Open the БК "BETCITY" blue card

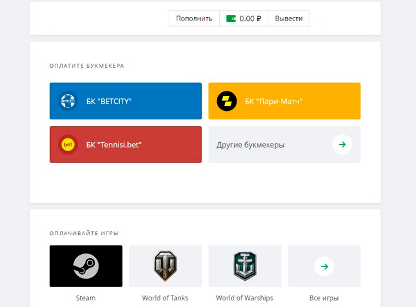[125, 101]
